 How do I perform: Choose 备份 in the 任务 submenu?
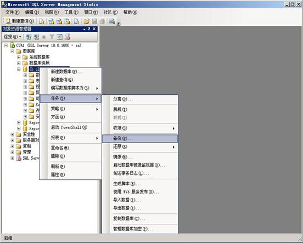tap(140, 138)
